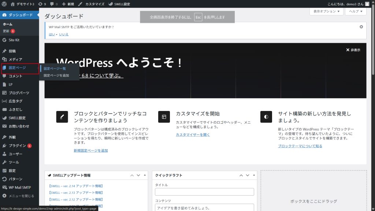This screenshot has width=375, height=211.
Task: Select 固定ページ一覧 in the flyout submenu
Action: (x=55, y=69)
